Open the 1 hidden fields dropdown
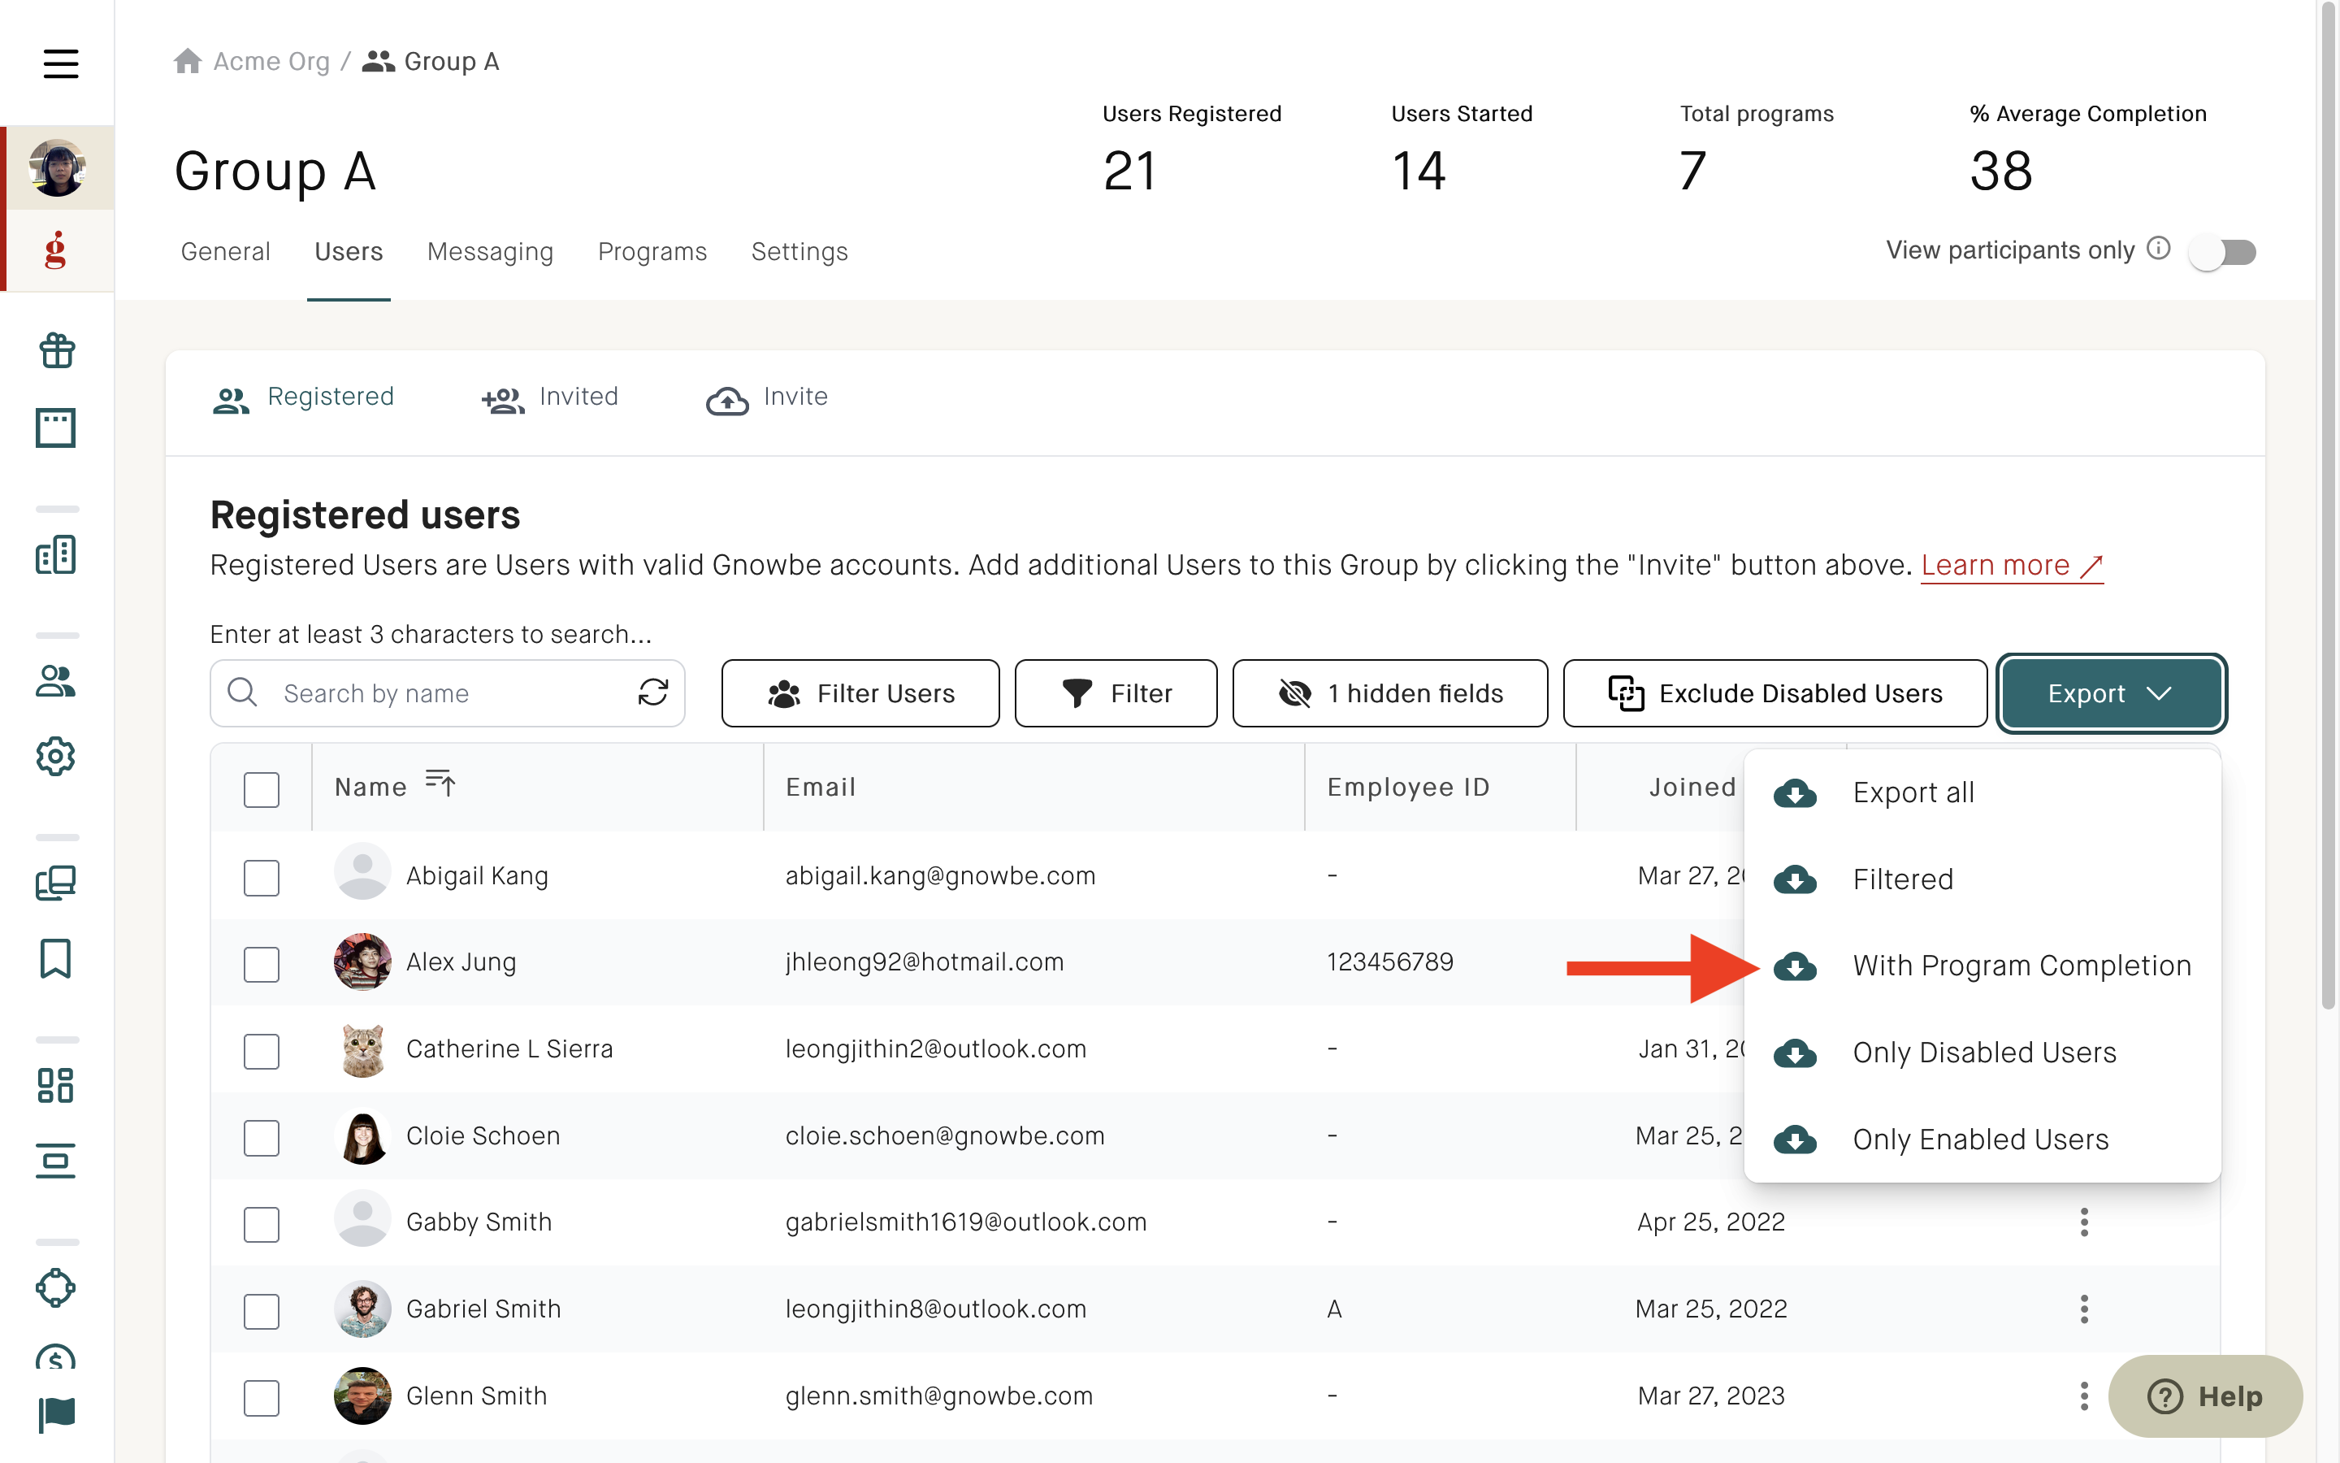Screen dimensions: 2340x1463 pos(1389,694)
